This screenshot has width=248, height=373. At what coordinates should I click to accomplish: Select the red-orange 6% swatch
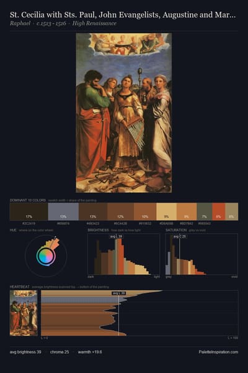coord(218,211)
